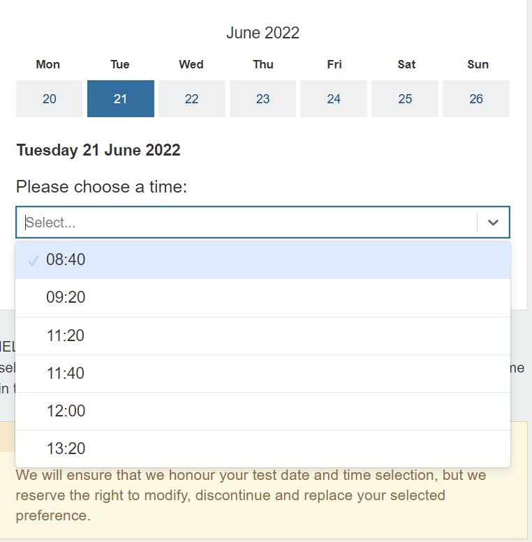
Task: Click the June 2022 month heading
Action: pyautogui.click(x=263, y=33)
